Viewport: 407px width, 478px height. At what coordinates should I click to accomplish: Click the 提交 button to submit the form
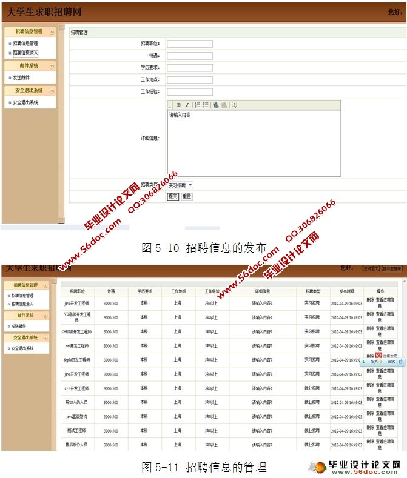click(x=173, y=196)
